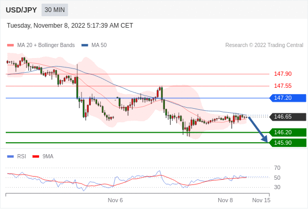Click the blue MA 50 legend swatch

click(x=85, y=45)
